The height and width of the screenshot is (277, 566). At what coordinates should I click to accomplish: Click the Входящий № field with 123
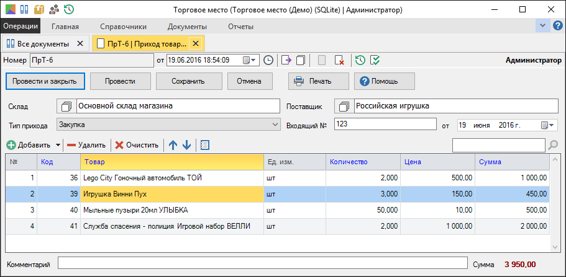coord(386,125)
